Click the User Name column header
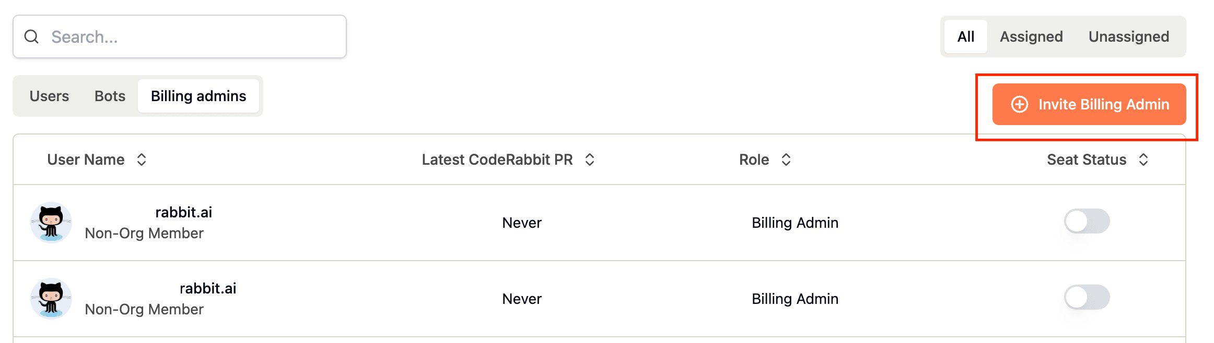Viewport: 1214px width, 343px height. [x=86, y=160]
